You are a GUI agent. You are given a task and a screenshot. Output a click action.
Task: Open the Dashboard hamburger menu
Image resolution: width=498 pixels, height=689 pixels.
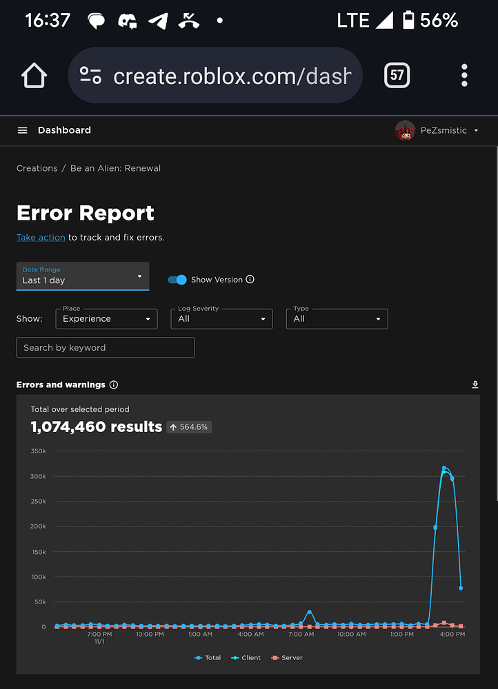coord(23,130)
